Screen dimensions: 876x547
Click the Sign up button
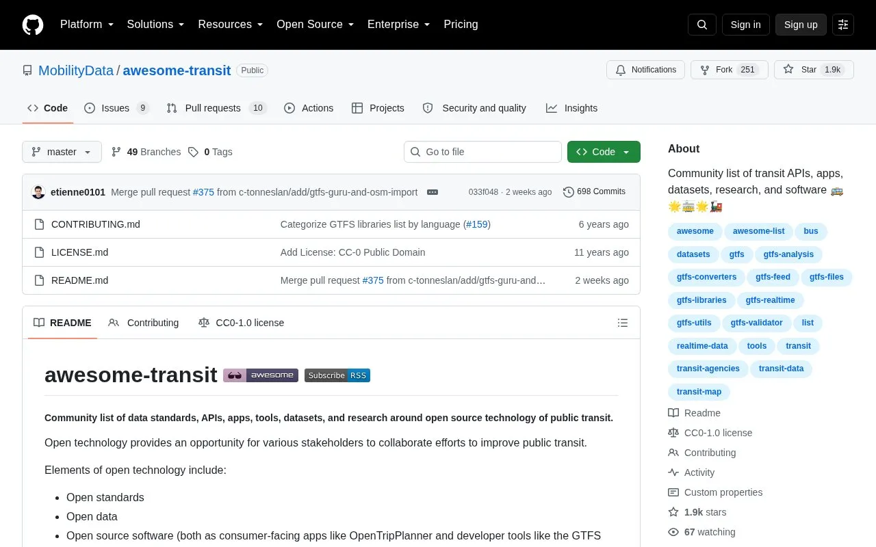tap(801, 25)
